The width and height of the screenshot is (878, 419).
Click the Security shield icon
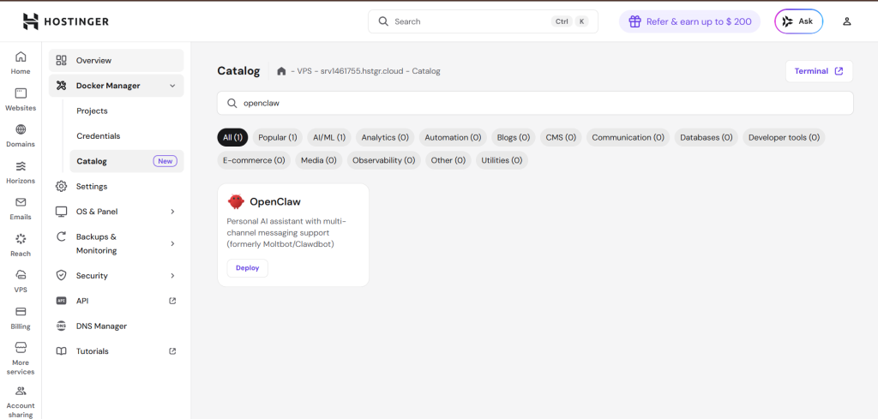point(62,275)
